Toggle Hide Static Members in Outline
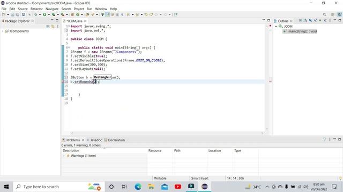 pos(315,20)
